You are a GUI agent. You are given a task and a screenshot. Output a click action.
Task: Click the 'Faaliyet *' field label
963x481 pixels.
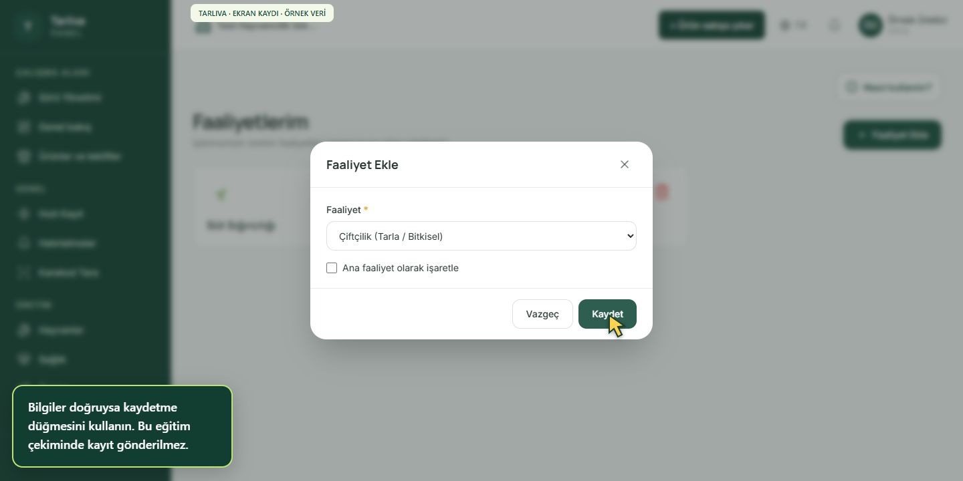pos(347,210)
